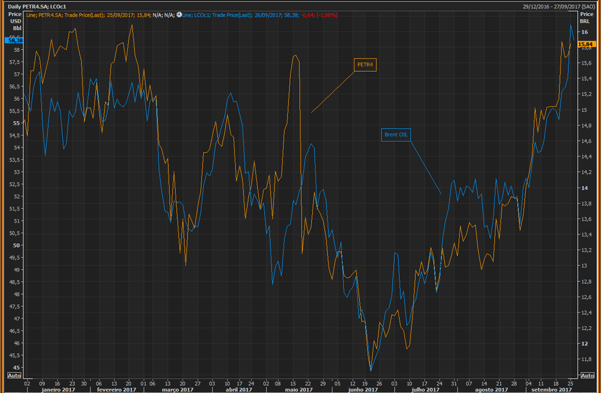The image size is (601, 393).
Task: Toggle Auto scale on right price axis
Action: click(586, 376)
